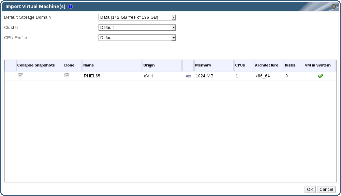Click the green checkmark in VM in System

[320, 76]
